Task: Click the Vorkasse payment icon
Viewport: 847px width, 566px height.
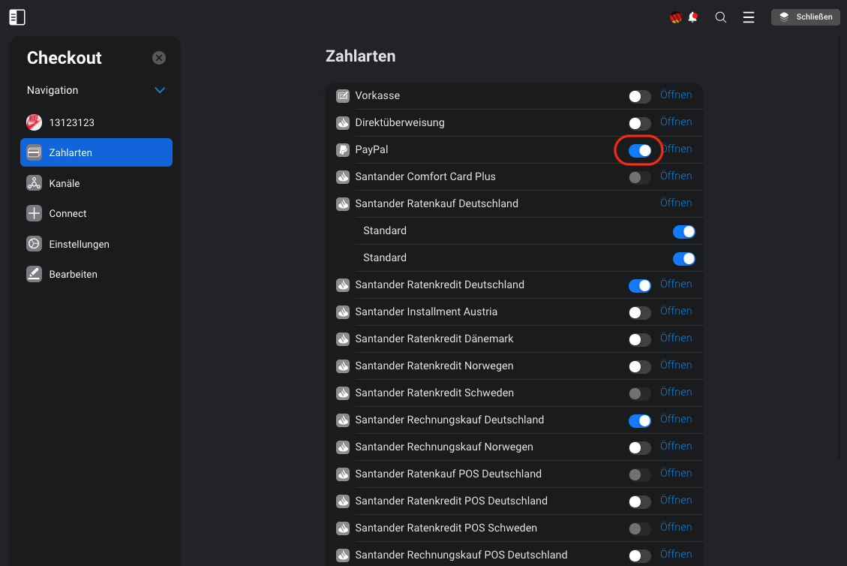Action: [x=343, y=96]
